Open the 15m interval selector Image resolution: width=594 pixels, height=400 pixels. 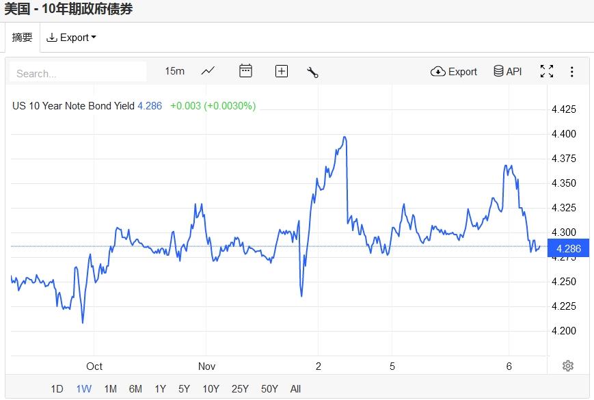[175, 71]
